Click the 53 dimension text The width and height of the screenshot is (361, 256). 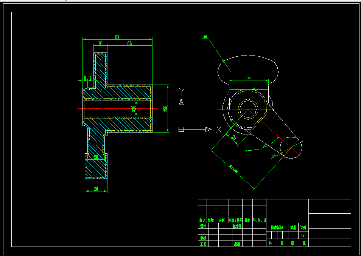[x=129, y=43]
